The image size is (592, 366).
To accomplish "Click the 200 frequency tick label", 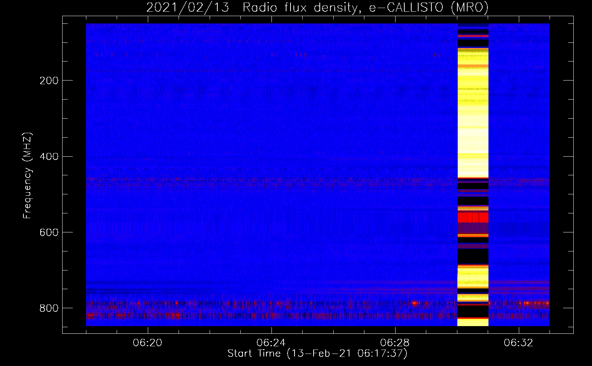I will (49, 81).
